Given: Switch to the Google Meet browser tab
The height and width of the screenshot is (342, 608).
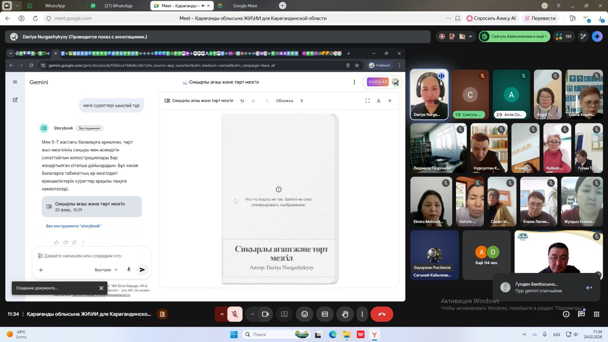Looking at the screenshot, I should pos(245,6).
